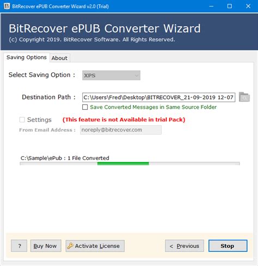Click the key icon on Activate License
The width and height of the screenshot is (258, 266).
[x=70, y=246]
